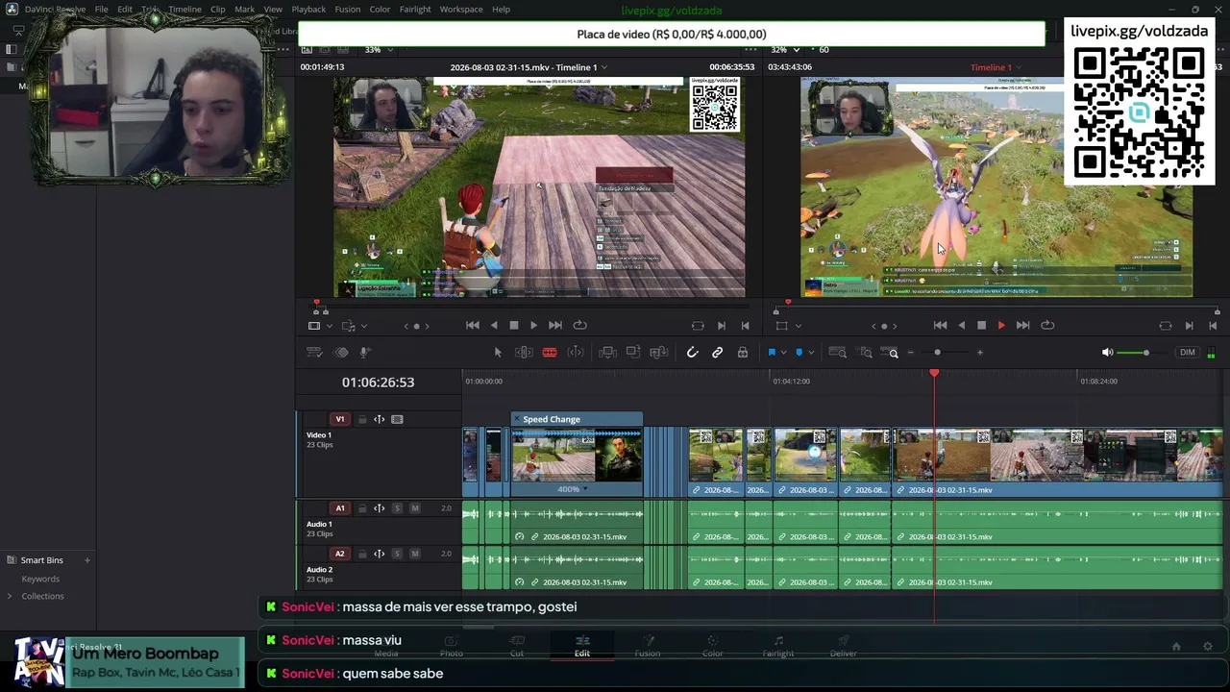Mute audio with the speaker icon
The height and width of the screenshot is (692, 1230).
(1107, 353)
